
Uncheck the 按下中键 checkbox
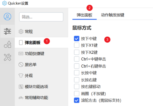pyautogui.click(x=77, y=39)
